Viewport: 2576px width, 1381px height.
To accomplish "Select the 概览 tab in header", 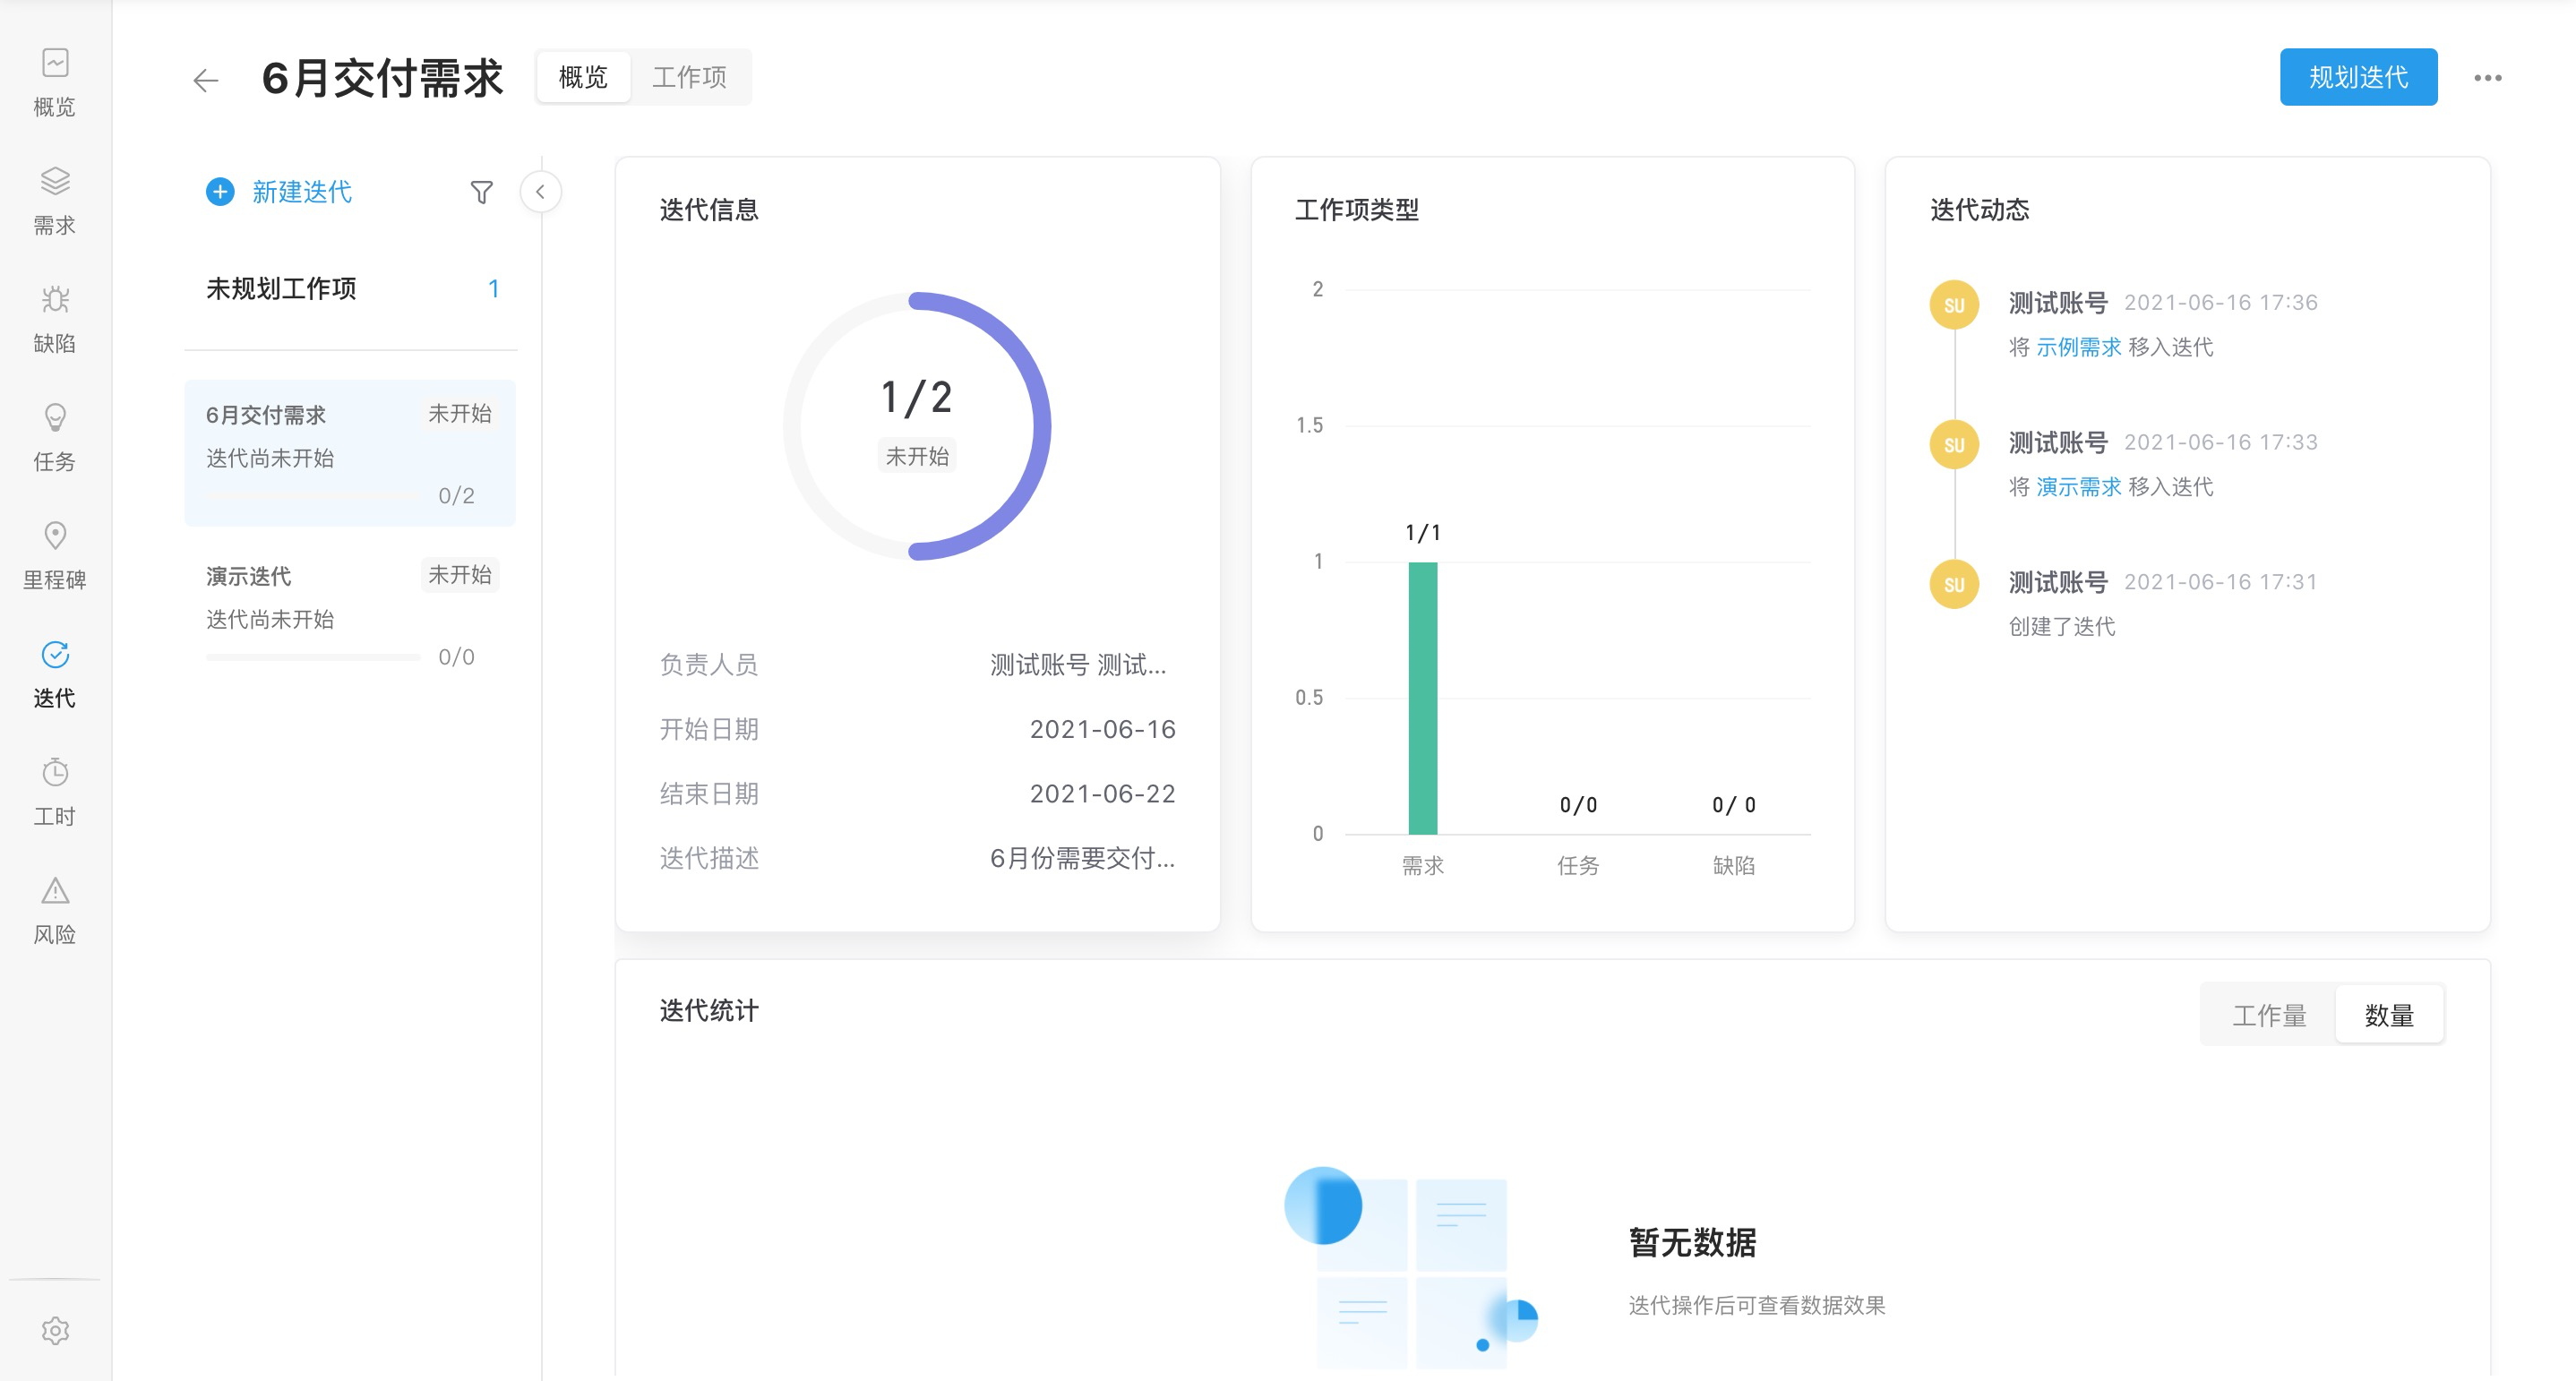I will (x=583, y=77).
